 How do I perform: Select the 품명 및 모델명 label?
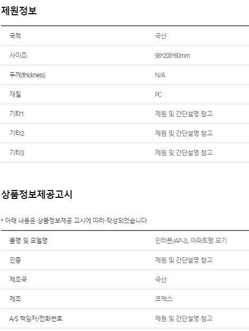pyautogui.click(x=28, y=240)
